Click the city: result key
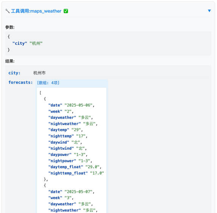Image resolution: width=217 pixels, height=213 pixels. click(x=14, y=73)
